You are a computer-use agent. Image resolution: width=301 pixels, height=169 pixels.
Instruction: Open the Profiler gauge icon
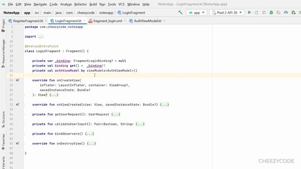click(x=286, y=13)
